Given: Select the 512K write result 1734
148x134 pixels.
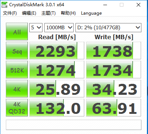Looking at the screenshot, I should point(114,70).
